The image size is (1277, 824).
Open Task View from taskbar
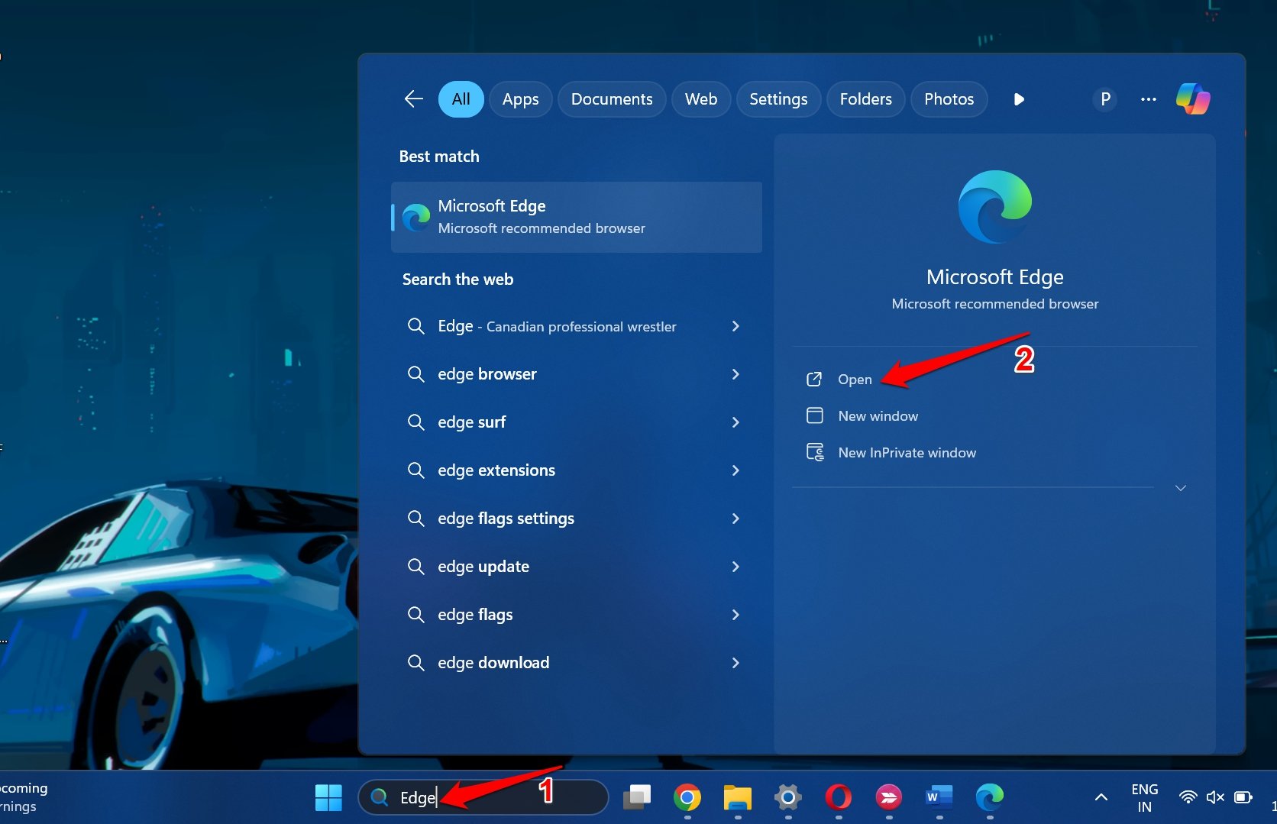637,798
